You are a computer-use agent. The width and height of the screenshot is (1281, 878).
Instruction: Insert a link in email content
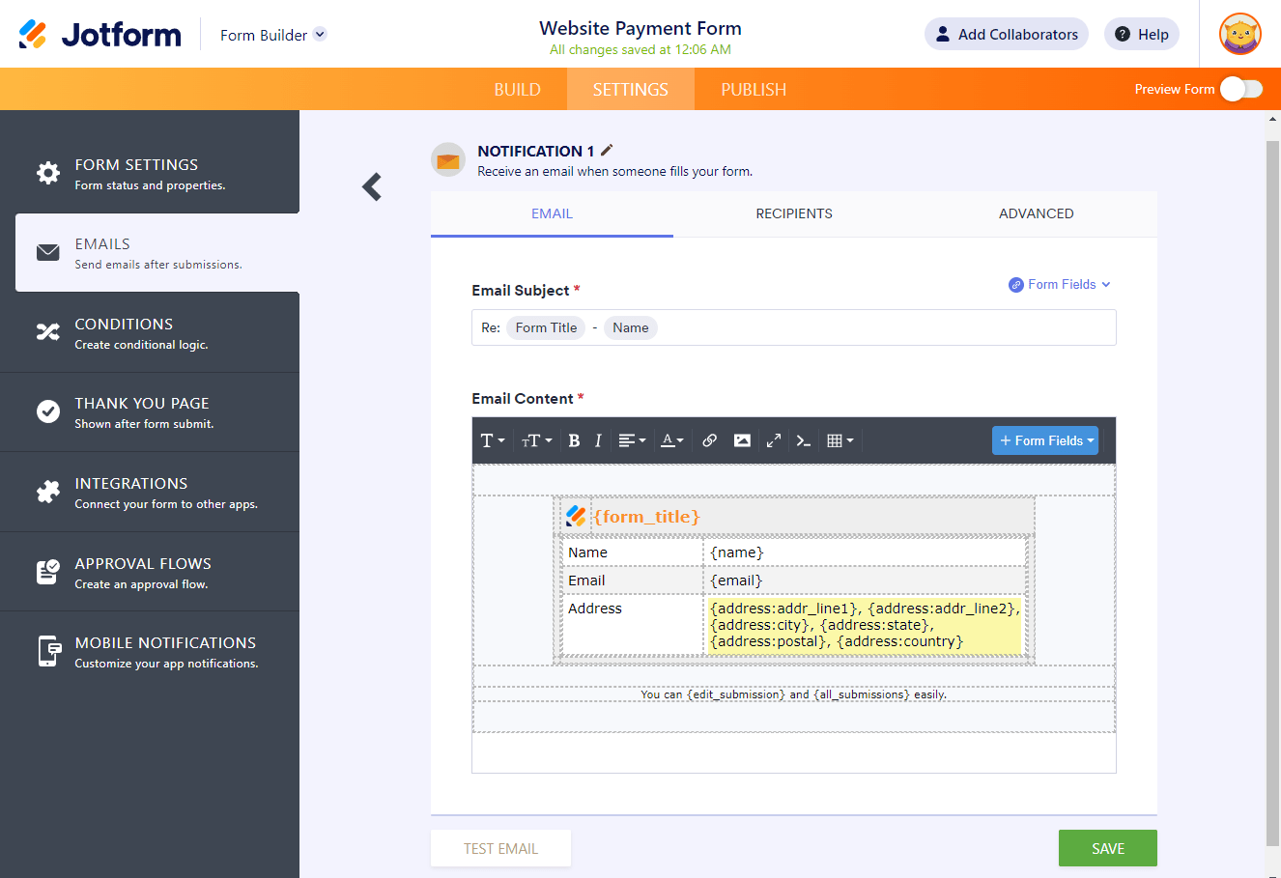pyautogui.click(x=709, y=440)
